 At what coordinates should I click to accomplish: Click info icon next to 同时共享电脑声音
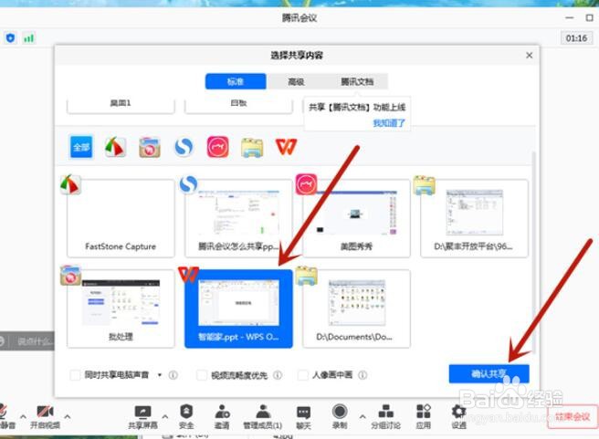tap(173, 375)
